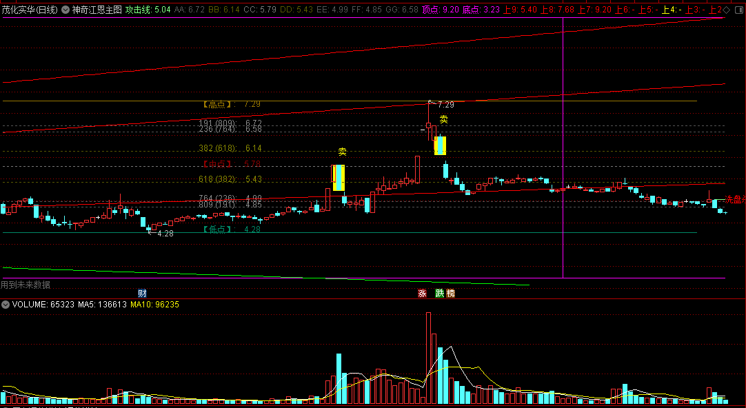The image size is (746, 408).
Task: Click the 攻击线: 5.04 value
Action: point(148,10)
